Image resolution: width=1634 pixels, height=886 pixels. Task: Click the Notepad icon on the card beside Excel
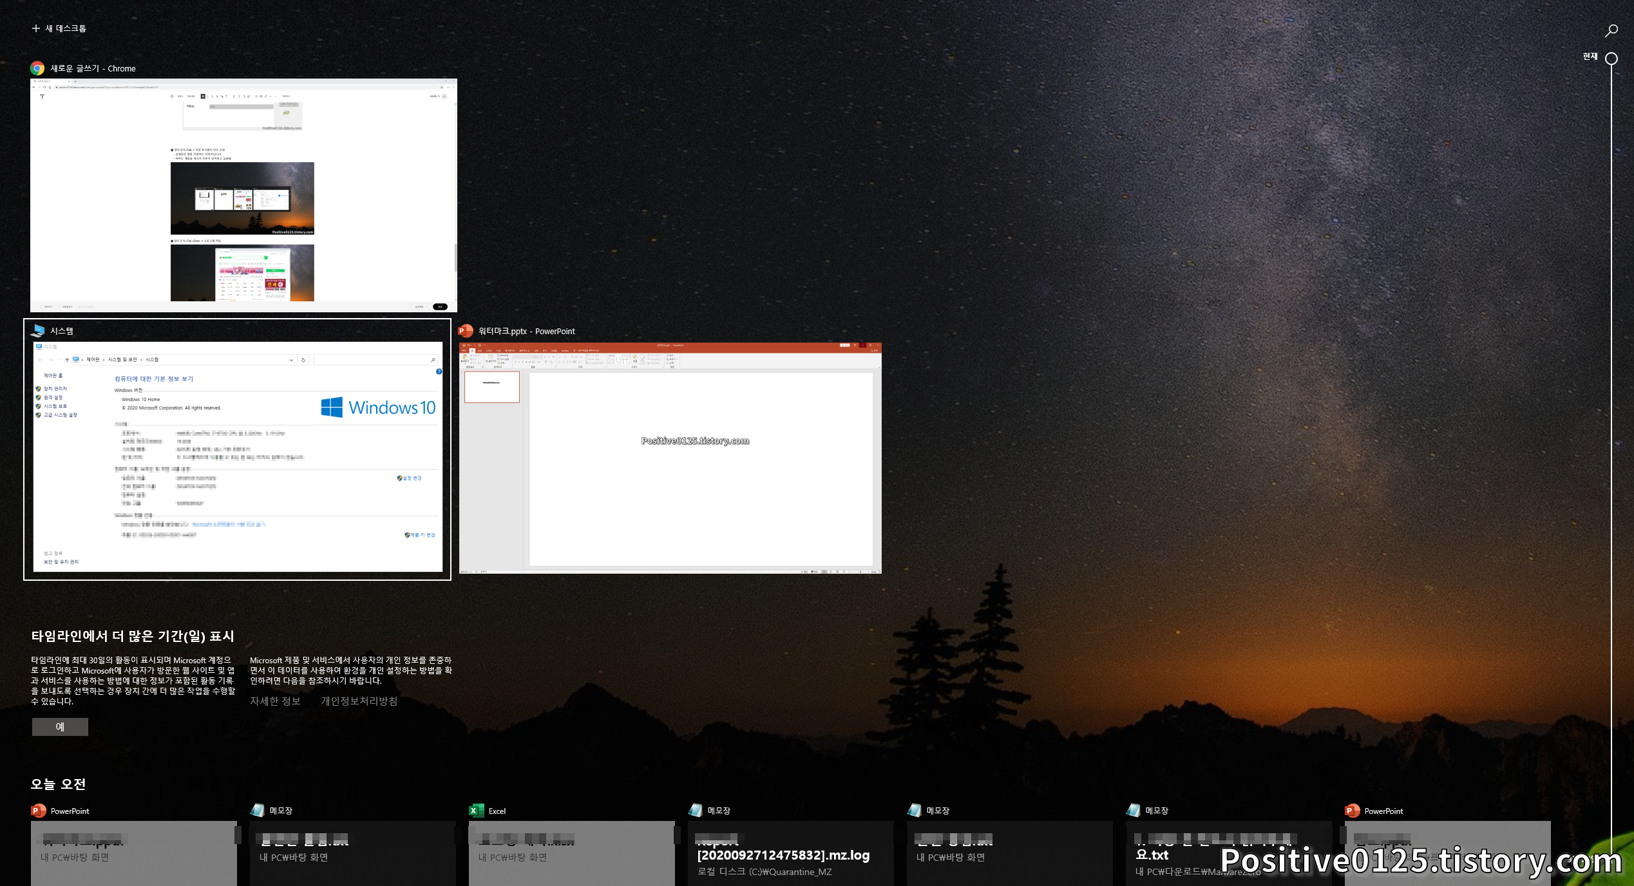pos(258,811)
